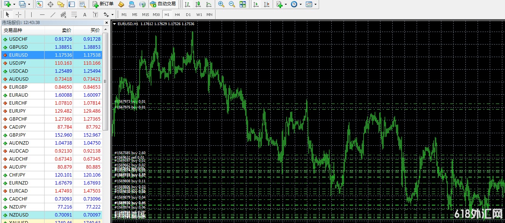Click the 新订单 new order button
This screenshot has width=505, height=223.
pyautogui.click(x=103, y=4)
